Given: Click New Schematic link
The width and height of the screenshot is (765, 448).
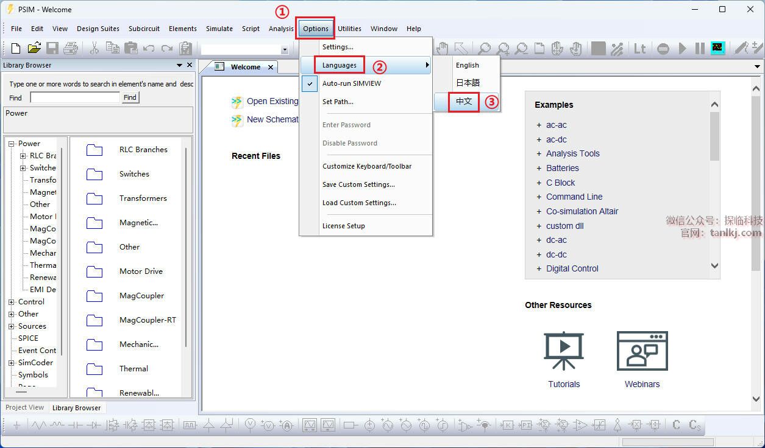Looking at the screenshot, I should [272, 119].
